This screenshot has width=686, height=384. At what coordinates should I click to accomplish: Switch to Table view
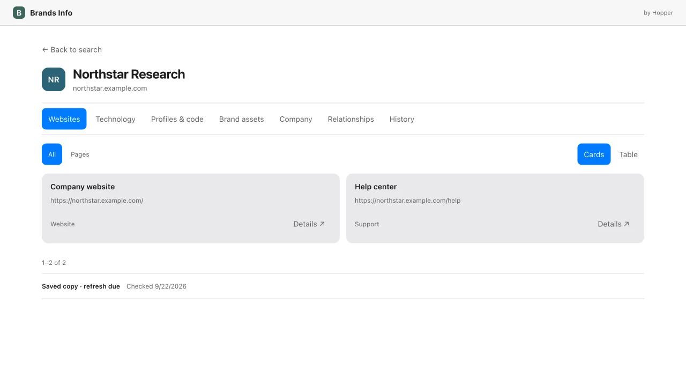(629, 154)
